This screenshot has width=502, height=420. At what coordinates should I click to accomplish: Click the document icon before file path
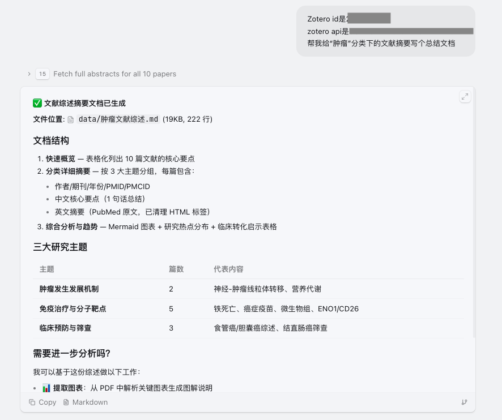click(71, 119)
